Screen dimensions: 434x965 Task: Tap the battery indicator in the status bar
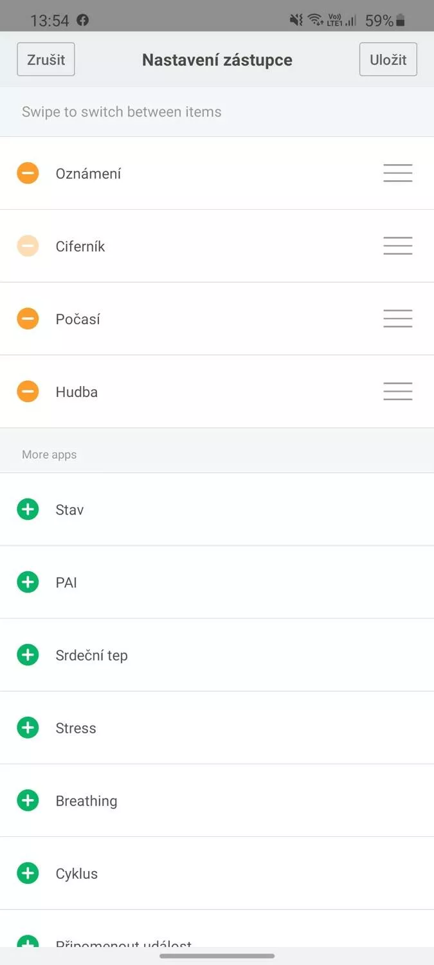click(x=401, y=21)
